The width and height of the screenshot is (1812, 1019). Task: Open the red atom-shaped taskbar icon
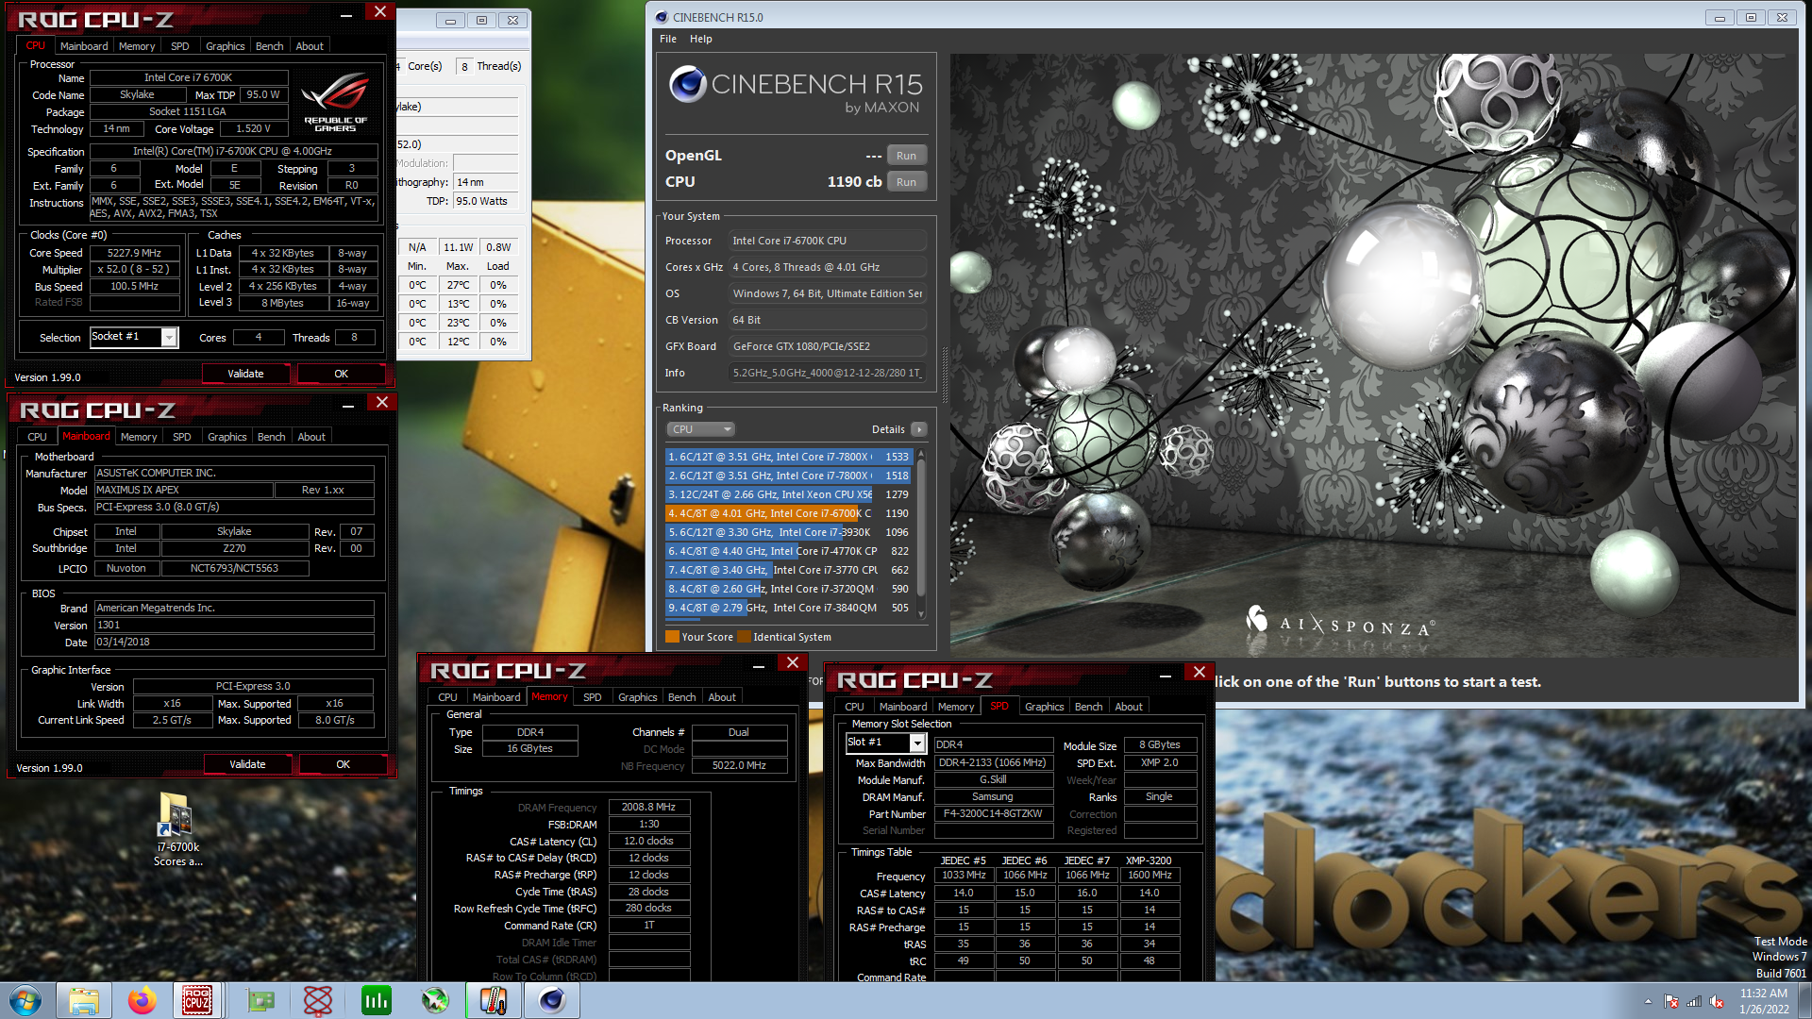317,1000
